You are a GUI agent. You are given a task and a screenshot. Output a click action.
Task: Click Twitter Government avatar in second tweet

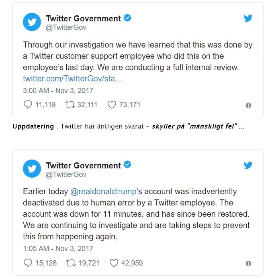[32, 168]
